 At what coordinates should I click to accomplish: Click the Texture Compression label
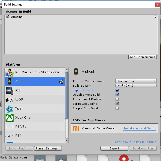point(88,81)
